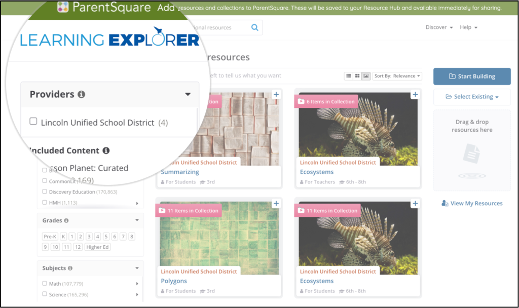Check the Discovery Education checkbox

click(45, 191)
